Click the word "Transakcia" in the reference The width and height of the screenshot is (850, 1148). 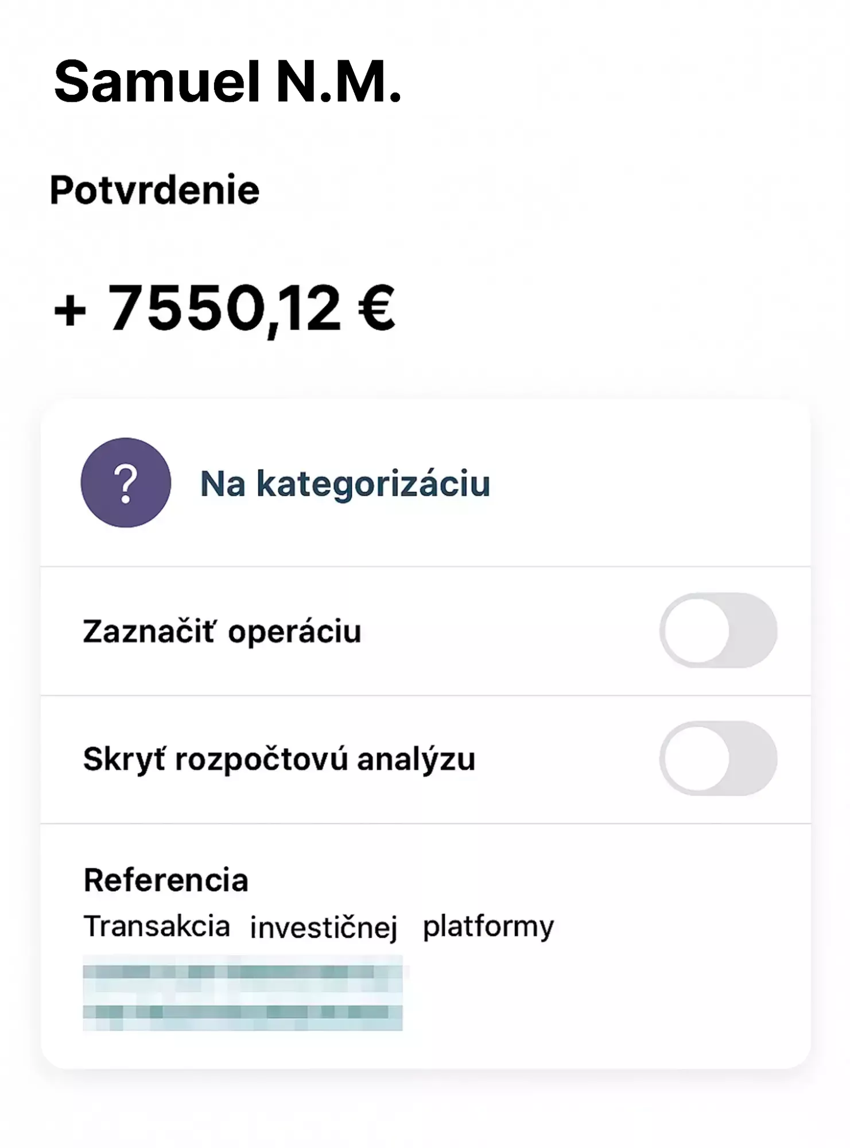click(157, 926)
